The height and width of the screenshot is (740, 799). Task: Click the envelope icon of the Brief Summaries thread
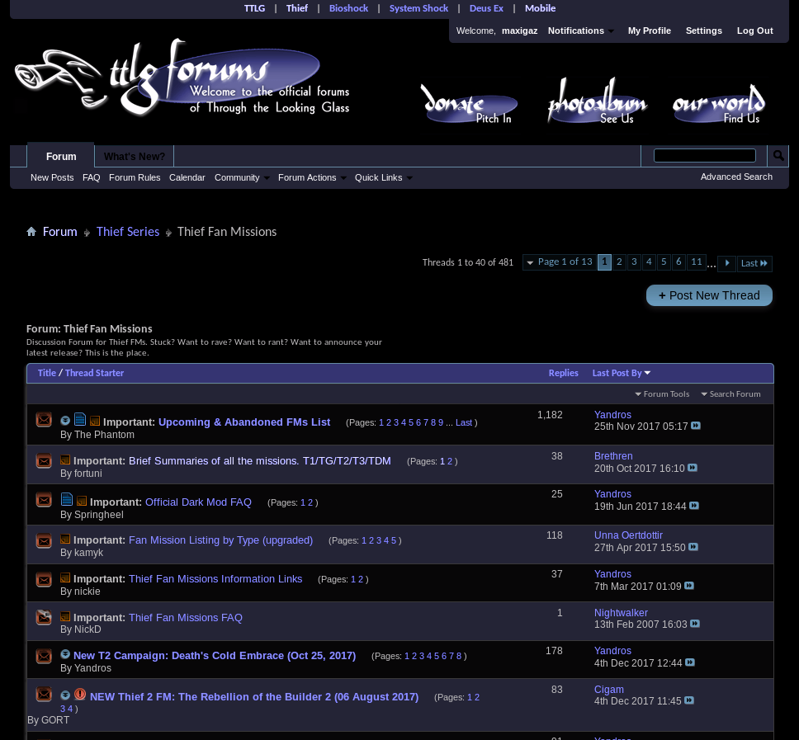click(44, 461)
